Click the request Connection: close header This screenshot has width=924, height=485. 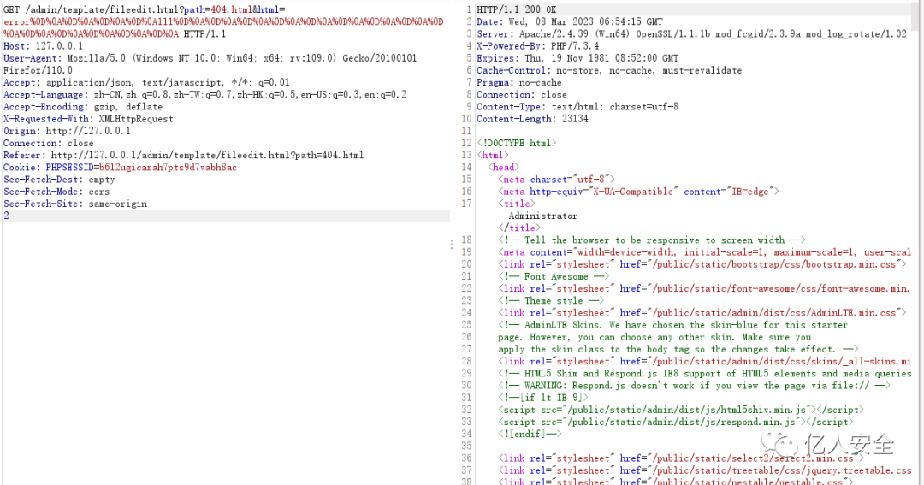[x=48, y=143]
